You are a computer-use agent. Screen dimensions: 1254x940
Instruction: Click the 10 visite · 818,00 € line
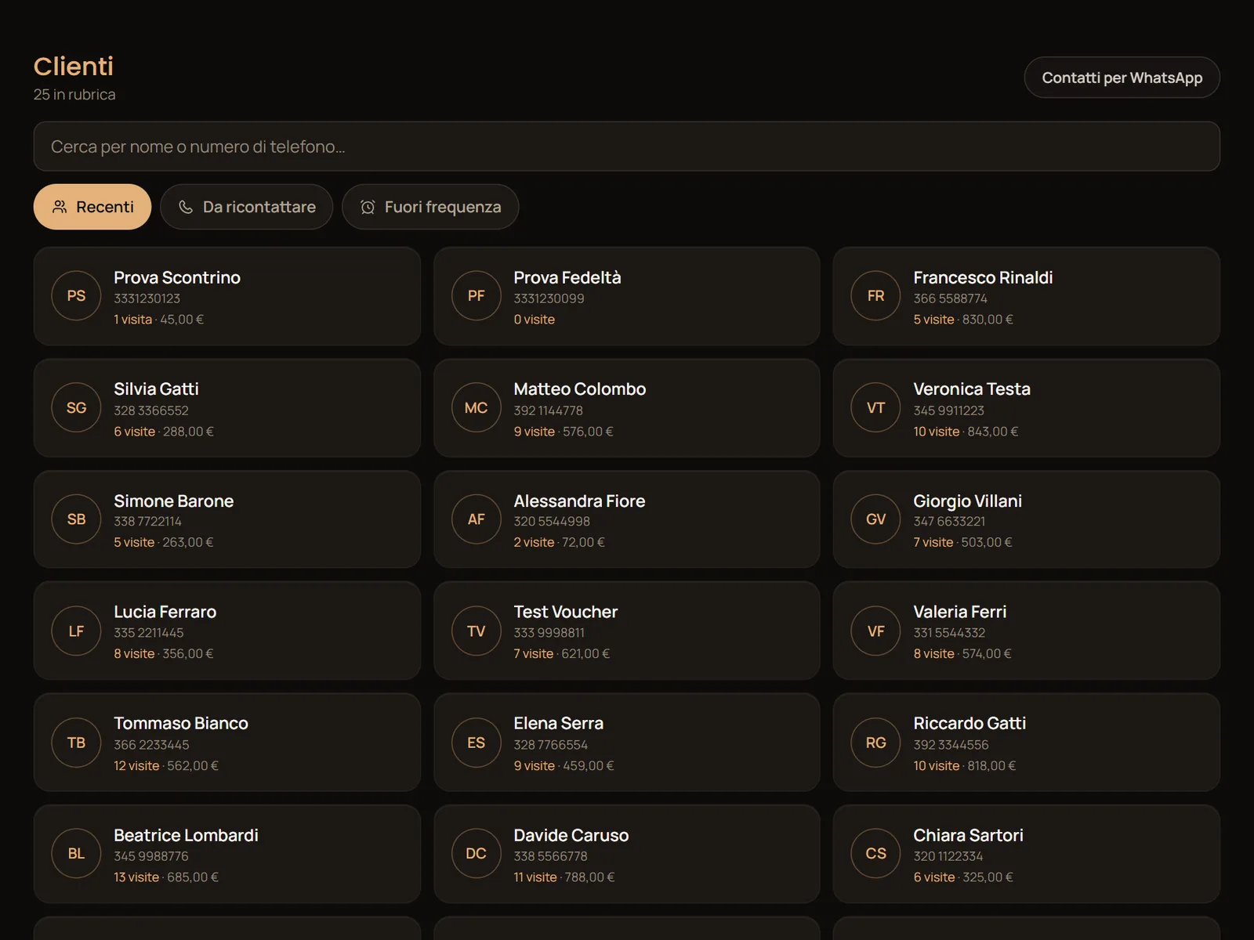tap(964, 766)
